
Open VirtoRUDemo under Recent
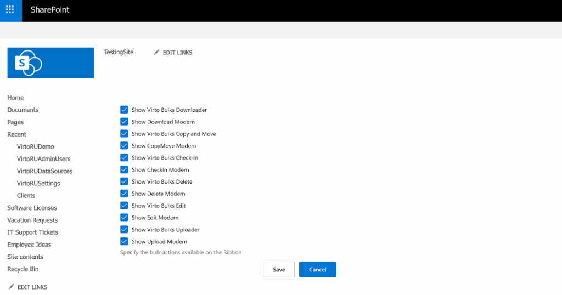[36, 147]
